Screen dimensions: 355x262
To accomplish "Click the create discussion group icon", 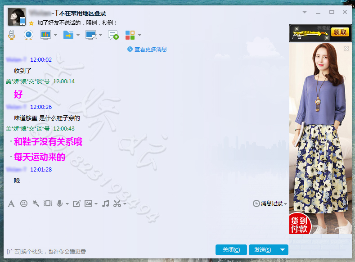I will (x=113, y=35).
